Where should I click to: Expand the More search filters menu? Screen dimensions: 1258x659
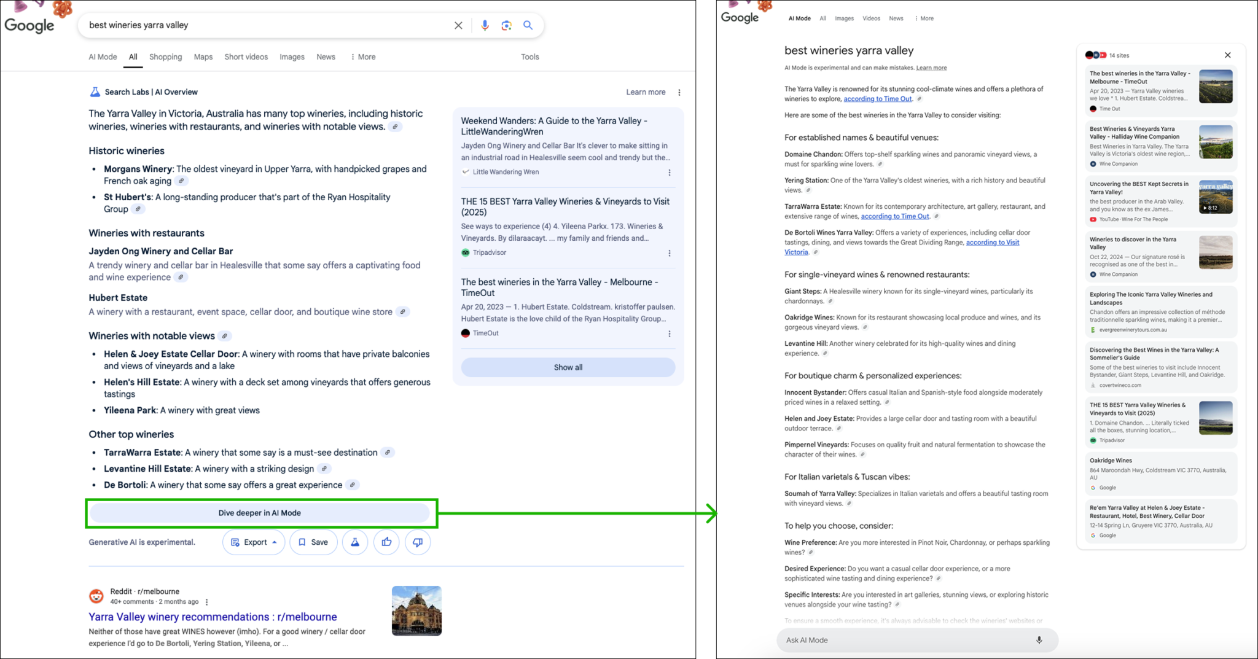click(x=363, y=57)
